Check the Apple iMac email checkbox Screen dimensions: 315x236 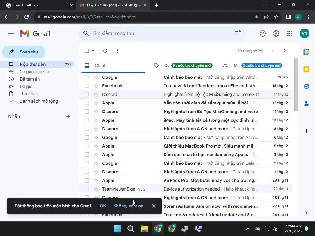tap(87, 120)
